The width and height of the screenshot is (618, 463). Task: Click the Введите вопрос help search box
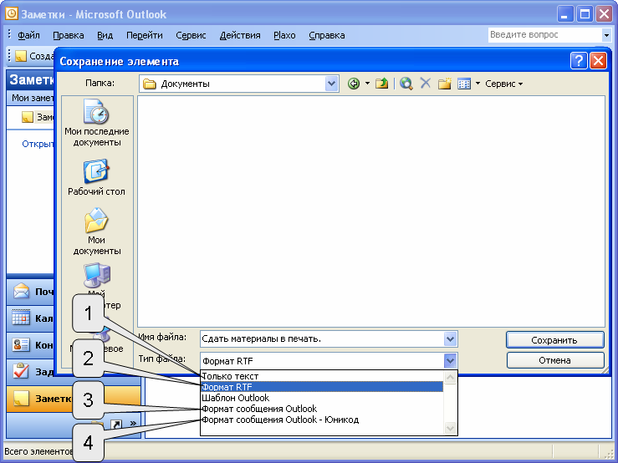pos(545,35)
